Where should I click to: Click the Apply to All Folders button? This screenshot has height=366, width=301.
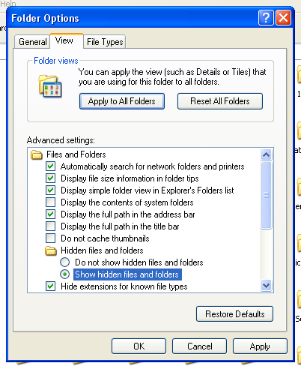tap(122, 101)
